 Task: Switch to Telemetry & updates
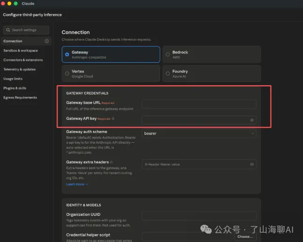(x=20, y=69)
